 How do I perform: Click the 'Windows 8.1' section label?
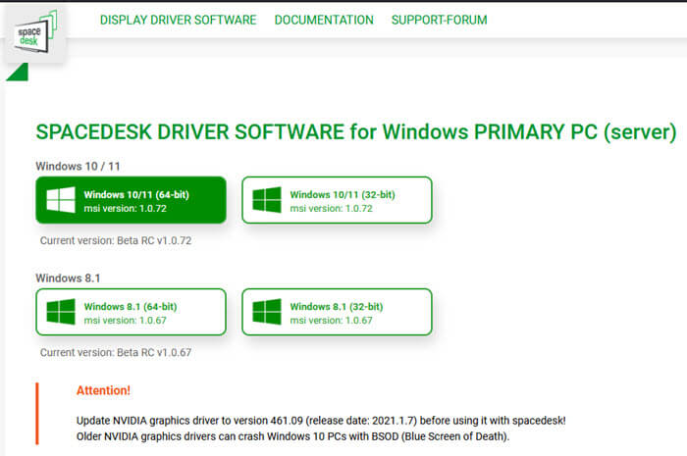[x=68, y=279]
